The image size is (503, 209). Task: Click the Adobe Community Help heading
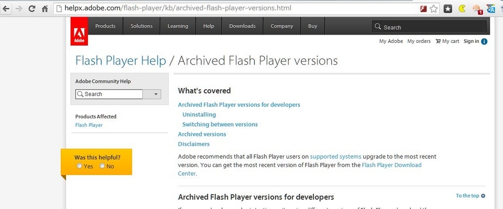[103, 81]
